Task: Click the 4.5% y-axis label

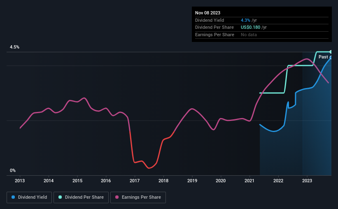Action: (x=15, y=47)
